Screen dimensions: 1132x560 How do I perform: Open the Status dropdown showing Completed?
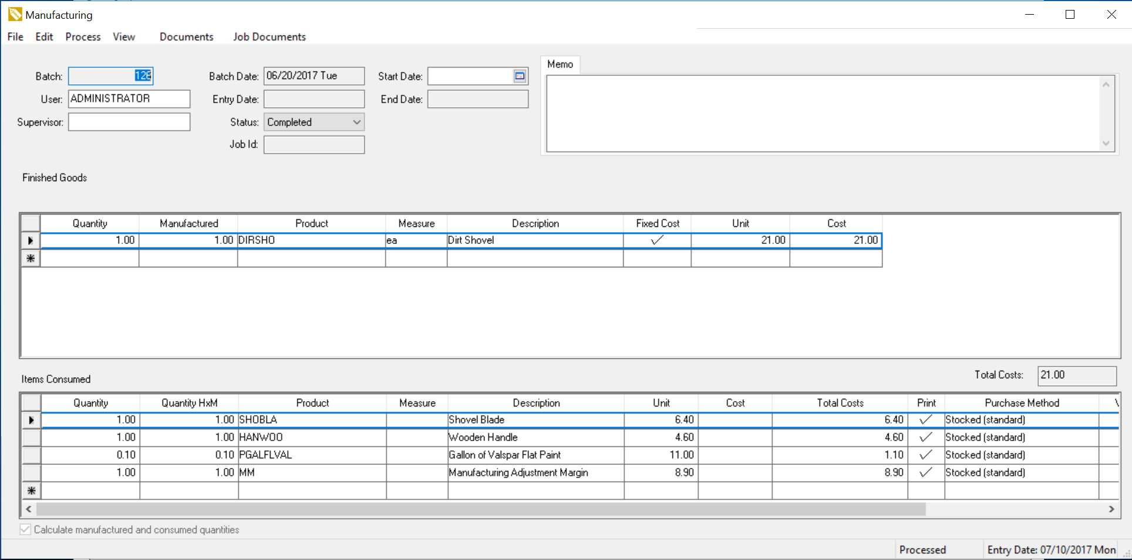coord(314,122)
